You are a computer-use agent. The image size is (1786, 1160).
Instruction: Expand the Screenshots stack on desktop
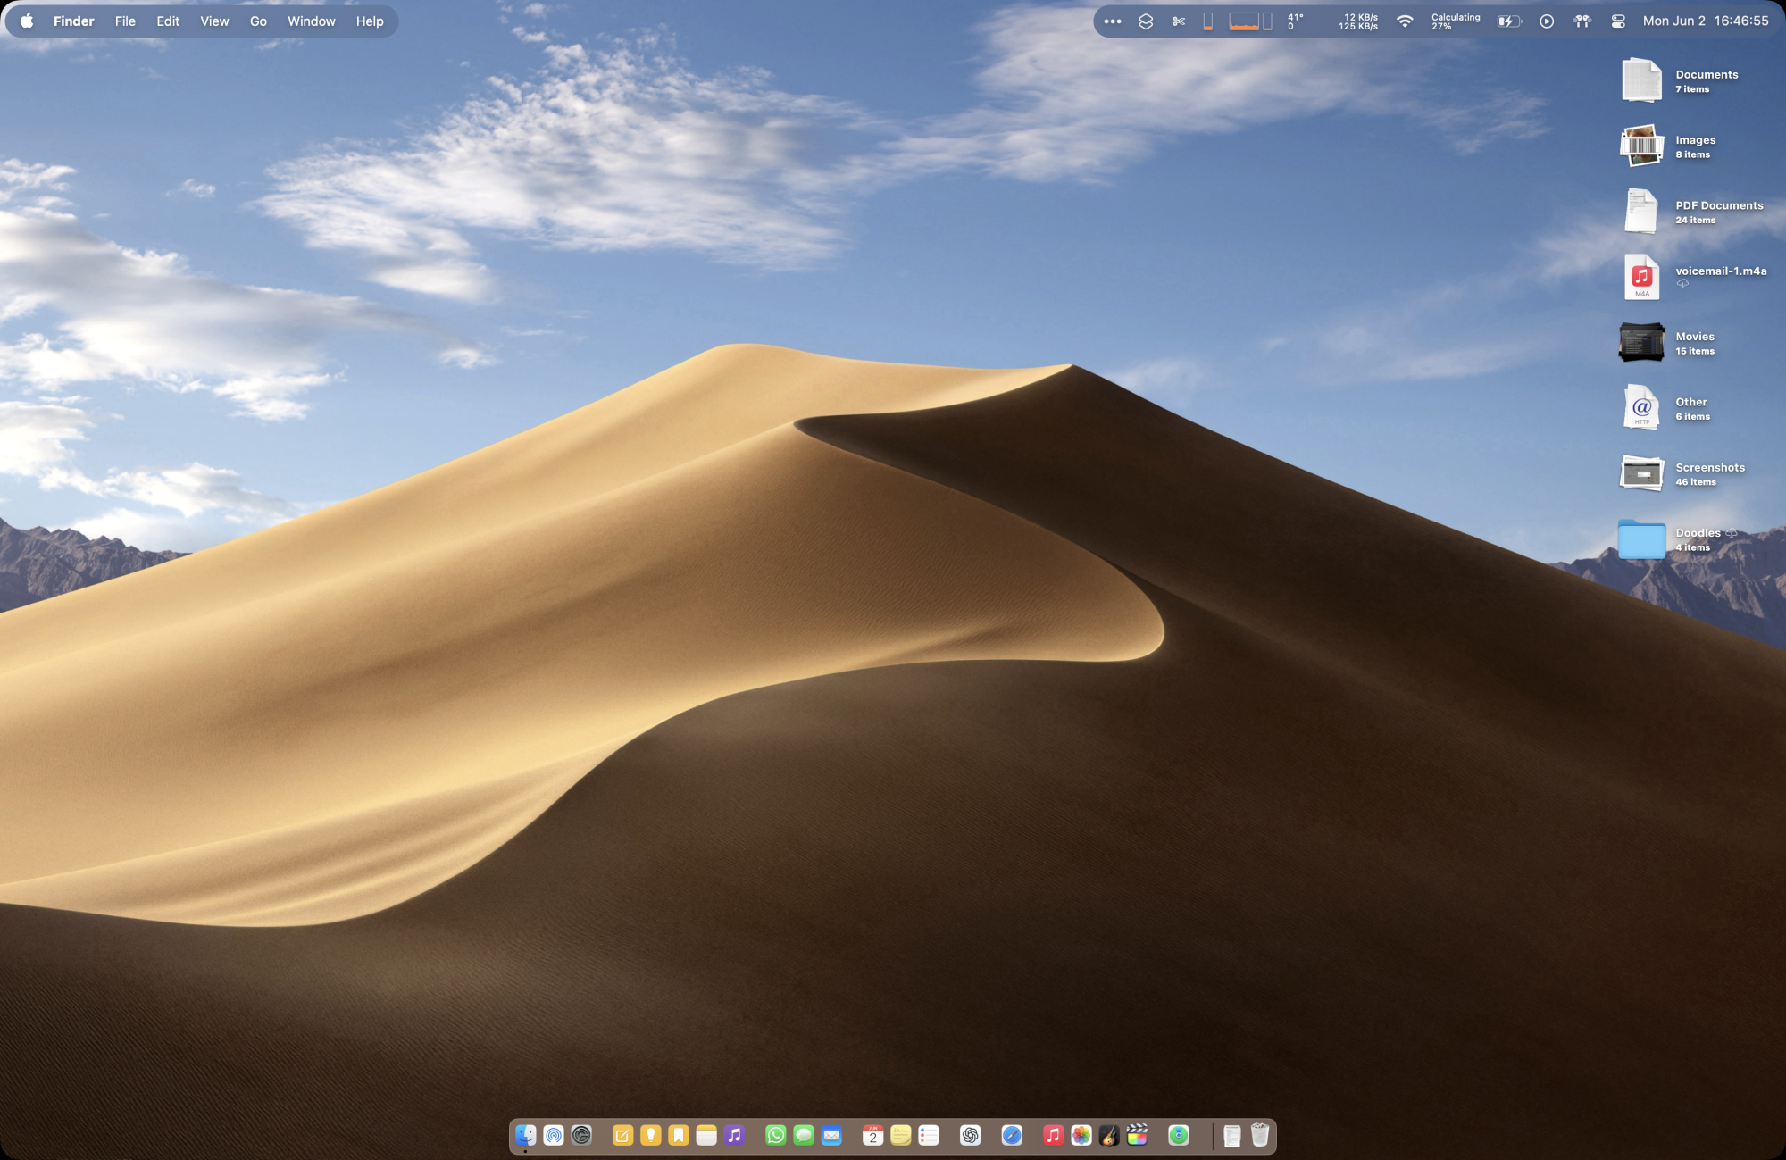[x=1641, y=473]
